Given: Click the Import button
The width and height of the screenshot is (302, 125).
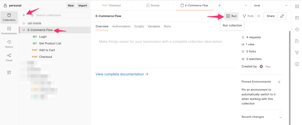Looking at the screenshot, I should click(83, 5).
